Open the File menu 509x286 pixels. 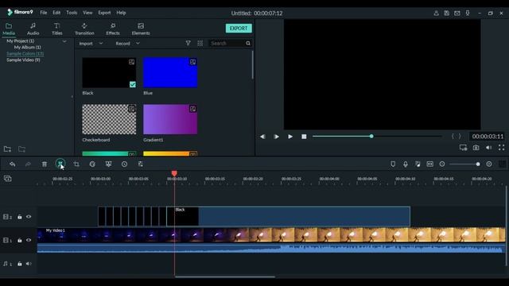(x=44, y=13)
